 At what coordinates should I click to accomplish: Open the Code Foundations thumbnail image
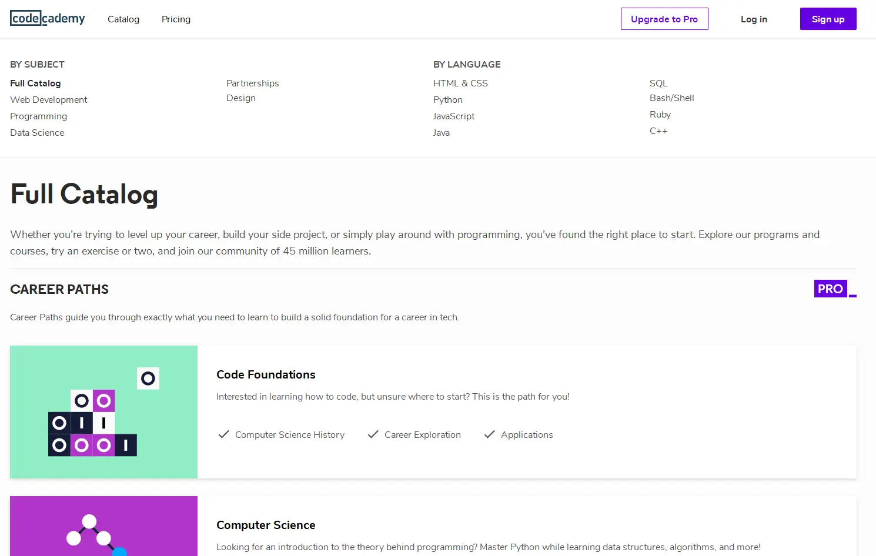(x=103, y=412)
